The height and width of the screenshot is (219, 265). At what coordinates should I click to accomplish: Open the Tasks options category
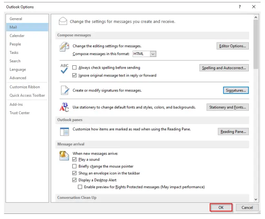[x=27, y=52]
